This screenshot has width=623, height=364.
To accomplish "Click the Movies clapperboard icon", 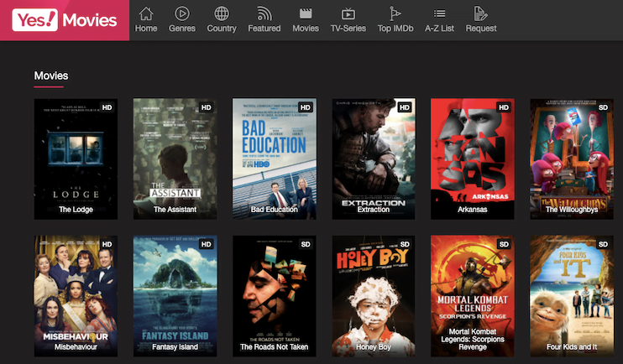I will (x=306, y=14).
